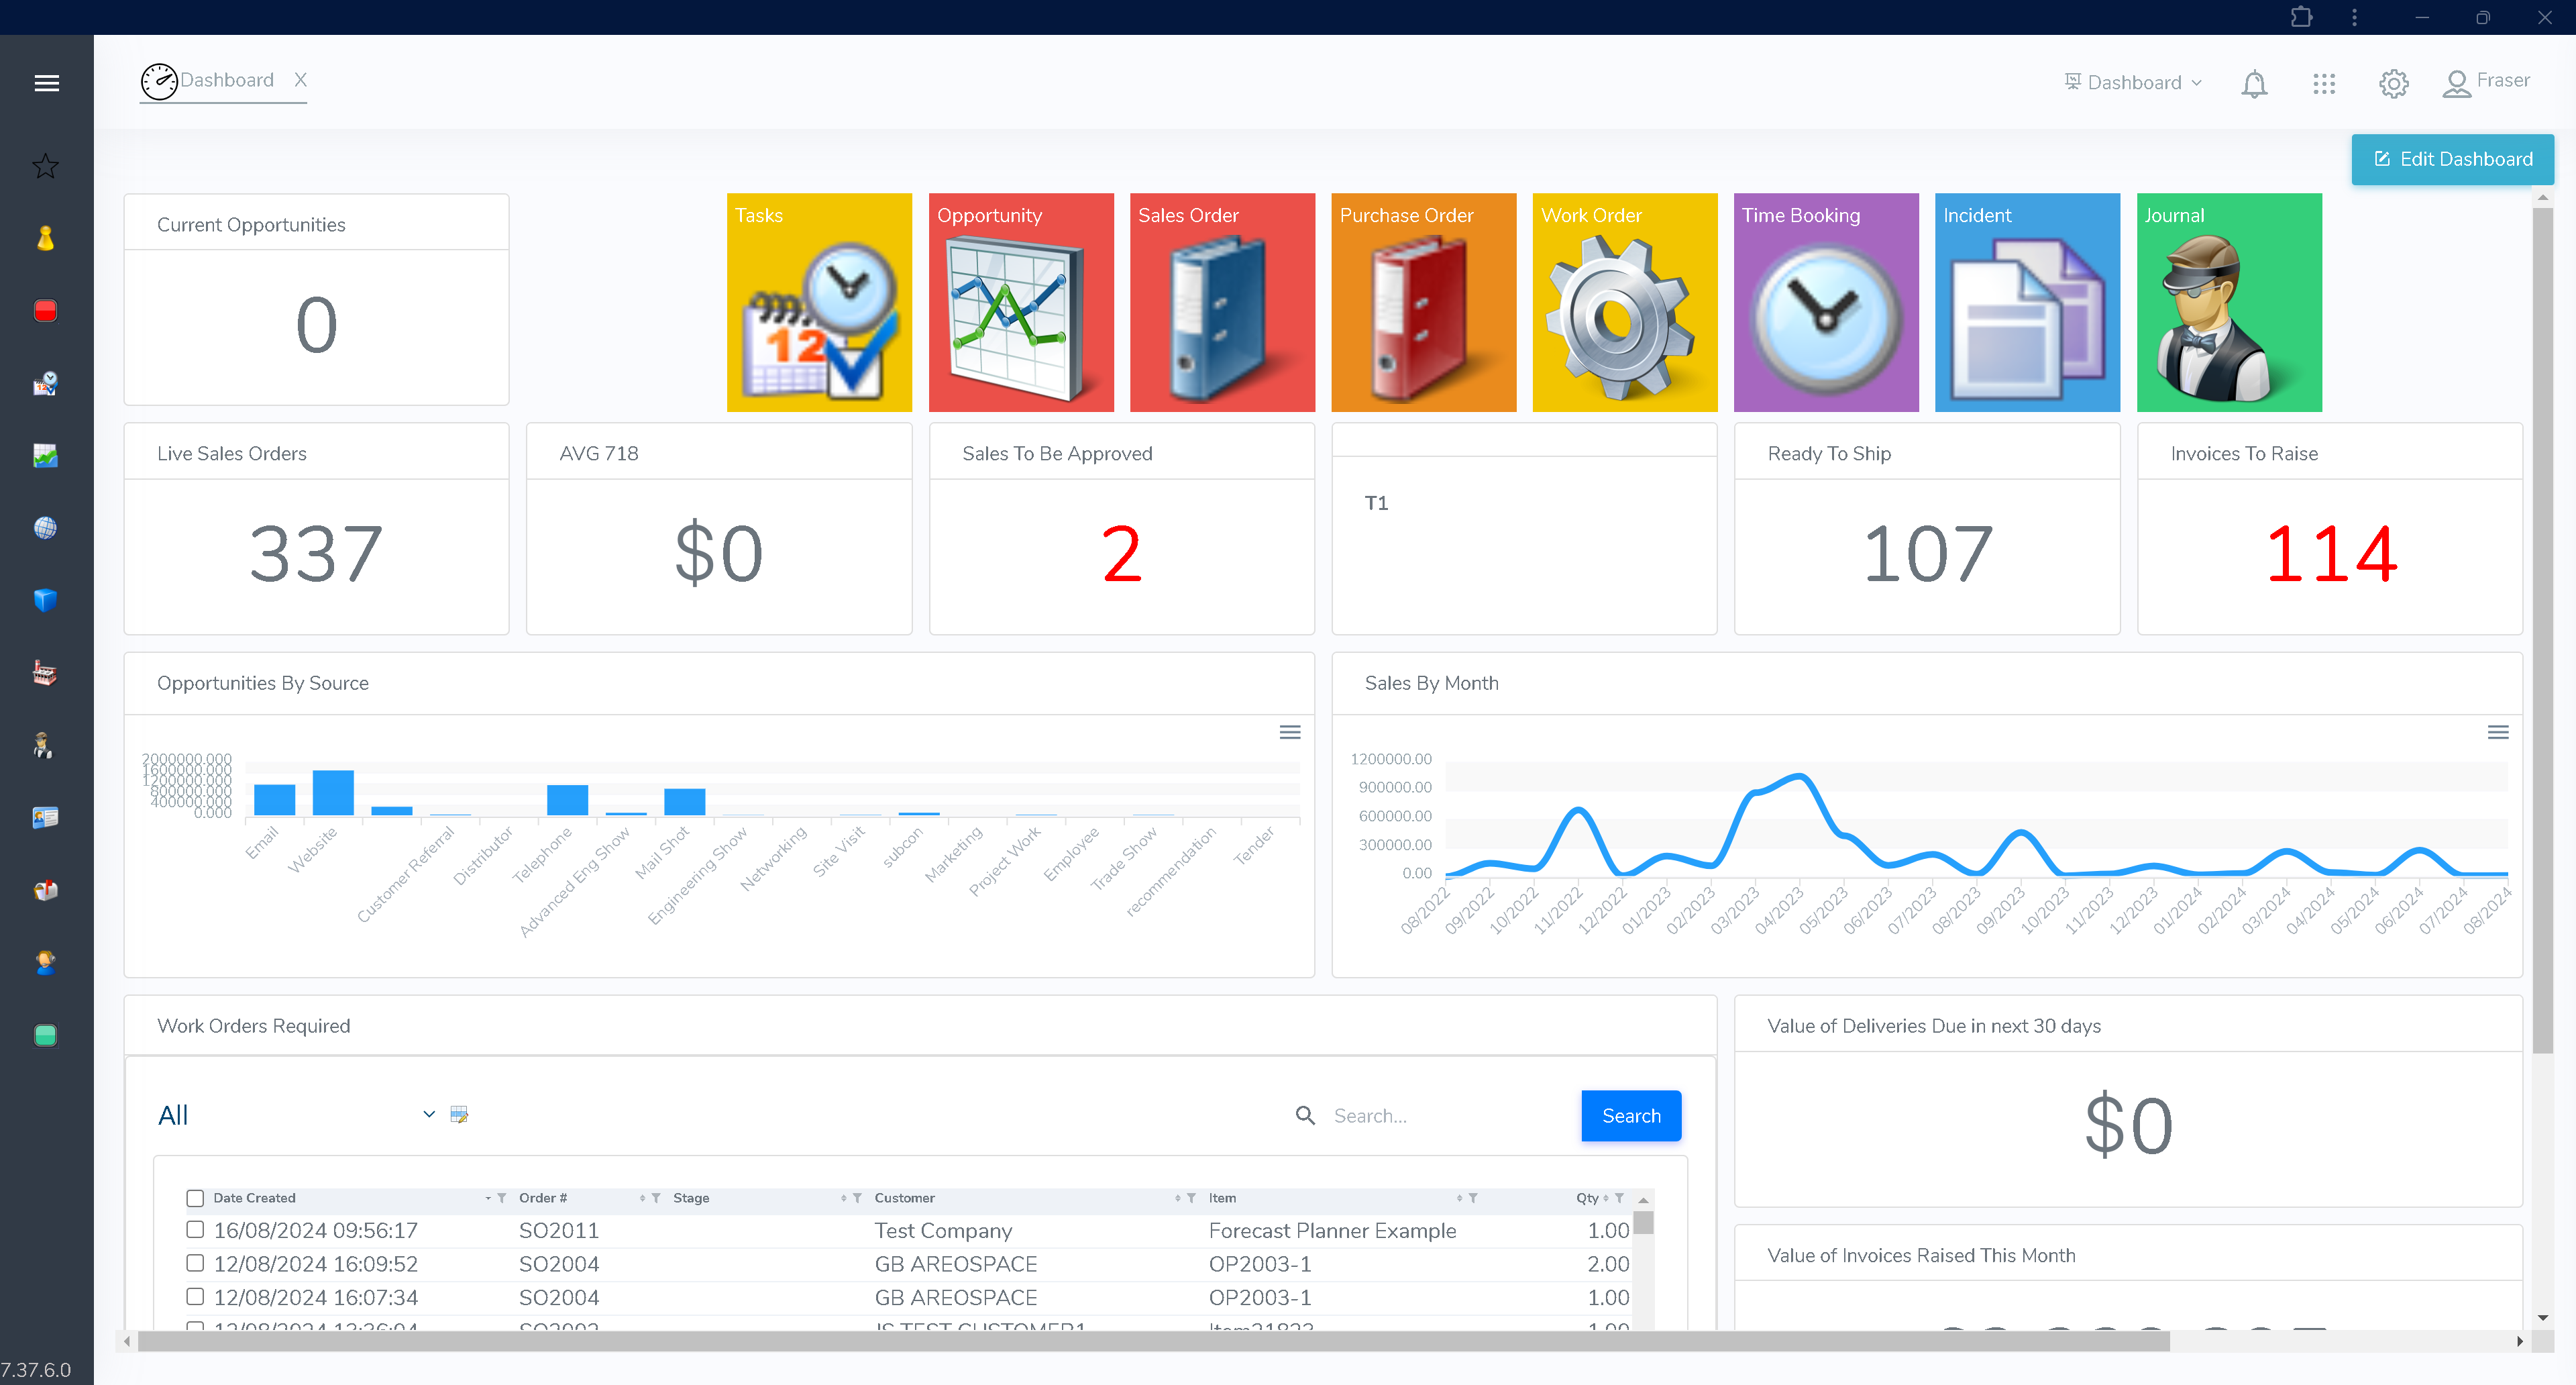Open the favorites star in the sidebar
Screen dimensions: 2576x1385
click(x=45, y=166)
